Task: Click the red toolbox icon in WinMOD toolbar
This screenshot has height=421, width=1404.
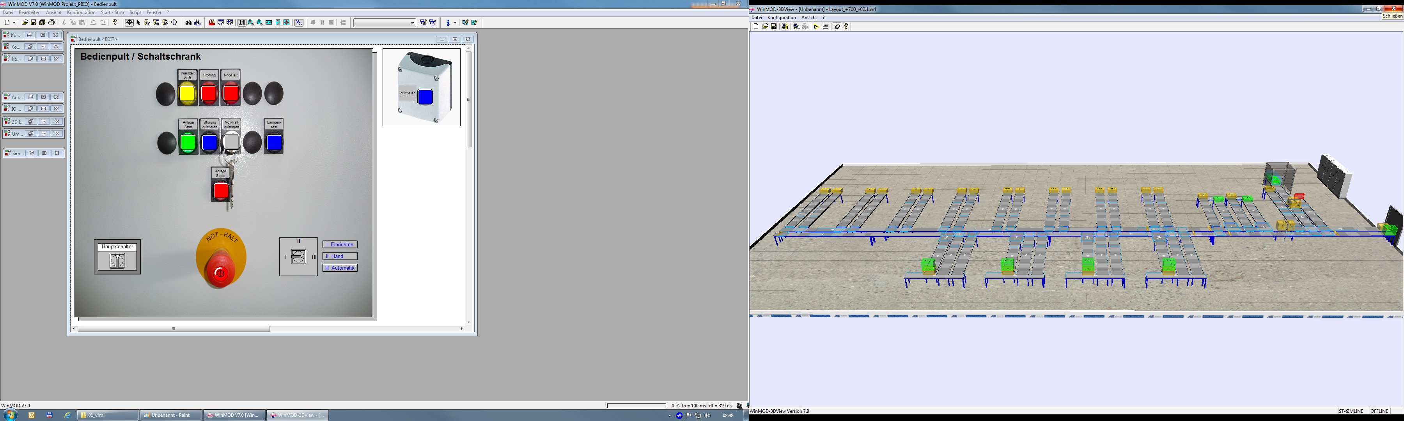Action: coord(211,23)
